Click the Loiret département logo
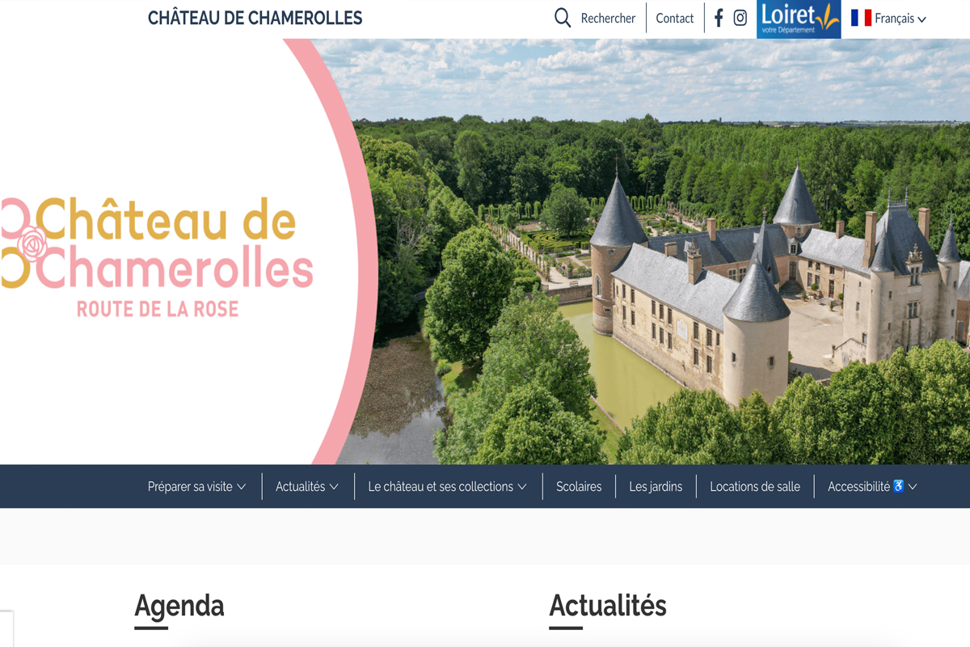970x647 pixels. pyautogui.click(x=799, y=19)
